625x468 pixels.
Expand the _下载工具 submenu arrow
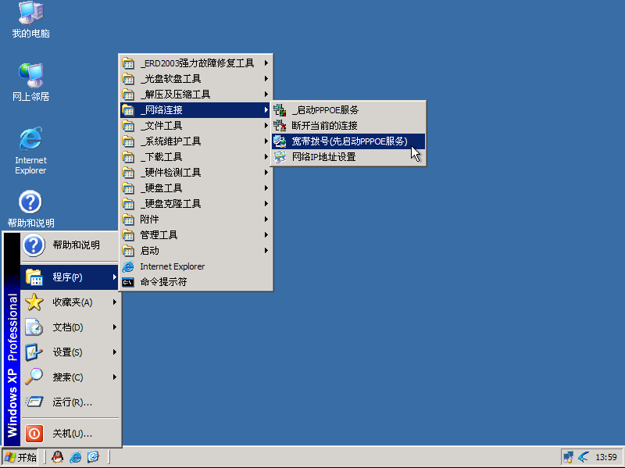(266, 157)
